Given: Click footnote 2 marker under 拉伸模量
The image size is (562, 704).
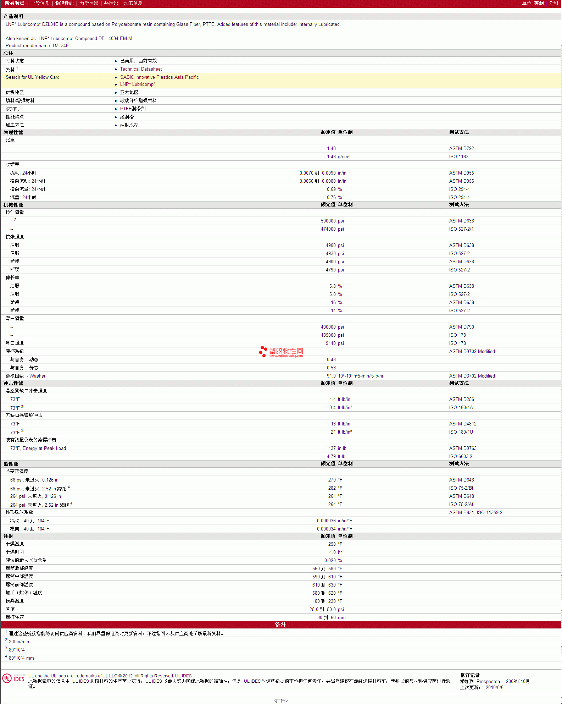Looking at the screenshot, I should 15,220.
